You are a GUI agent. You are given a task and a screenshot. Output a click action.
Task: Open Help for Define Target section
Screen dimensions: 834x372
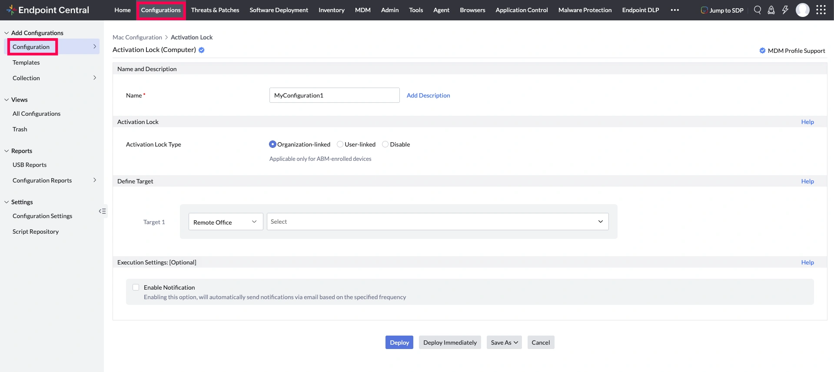click(x=807, y=181)
